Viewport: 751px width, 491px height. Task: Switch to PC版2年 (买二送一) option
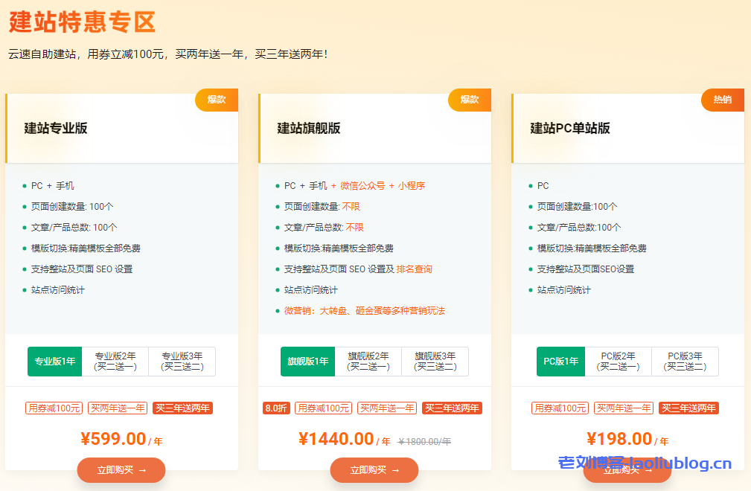point(618,362)
